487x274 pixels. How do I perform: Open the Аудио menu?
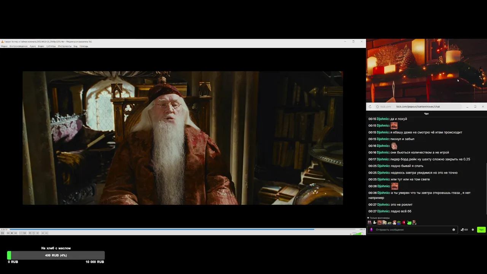point(33,46)
